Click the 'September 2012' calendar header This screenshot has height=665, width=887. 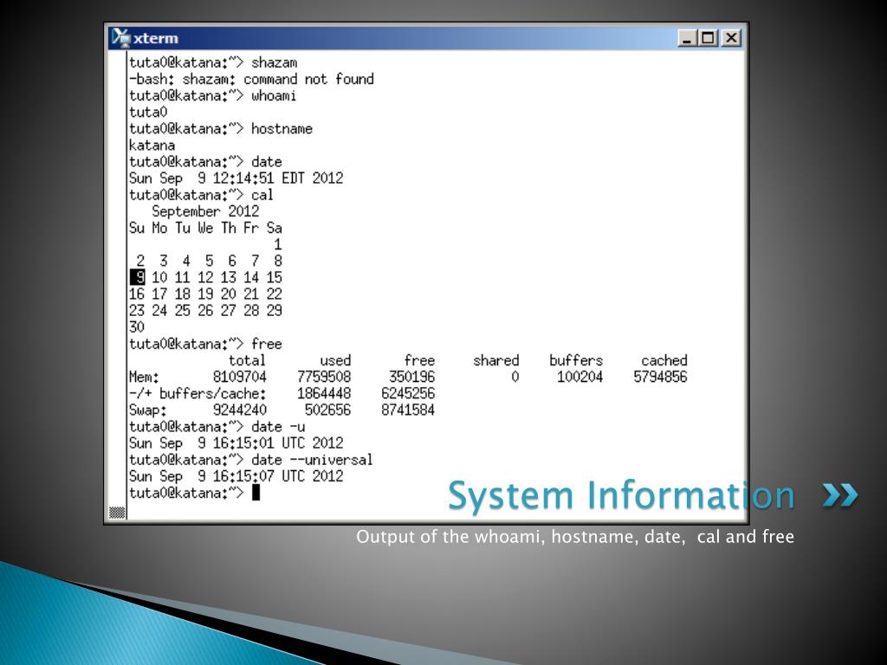205,211
